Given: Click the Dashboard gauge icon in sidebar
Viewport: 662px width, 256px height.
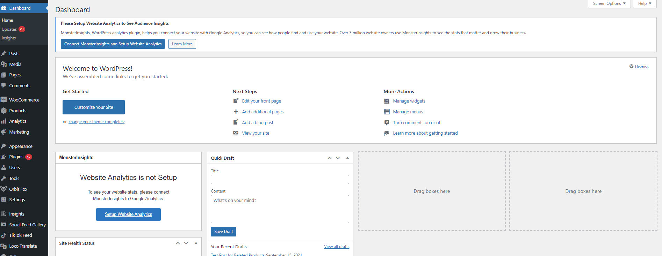Looking at the screenshot, I should click(x=4, y=8).
